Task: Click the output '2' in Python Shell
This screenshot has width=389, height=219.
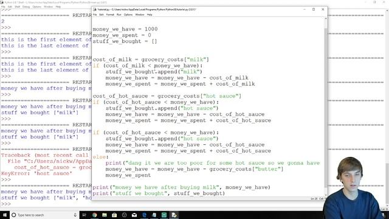Action: 2,21
